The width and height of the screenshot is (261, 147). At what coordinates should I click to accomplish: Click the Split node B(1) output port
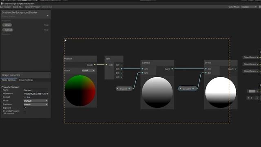(x=122, y=73)
